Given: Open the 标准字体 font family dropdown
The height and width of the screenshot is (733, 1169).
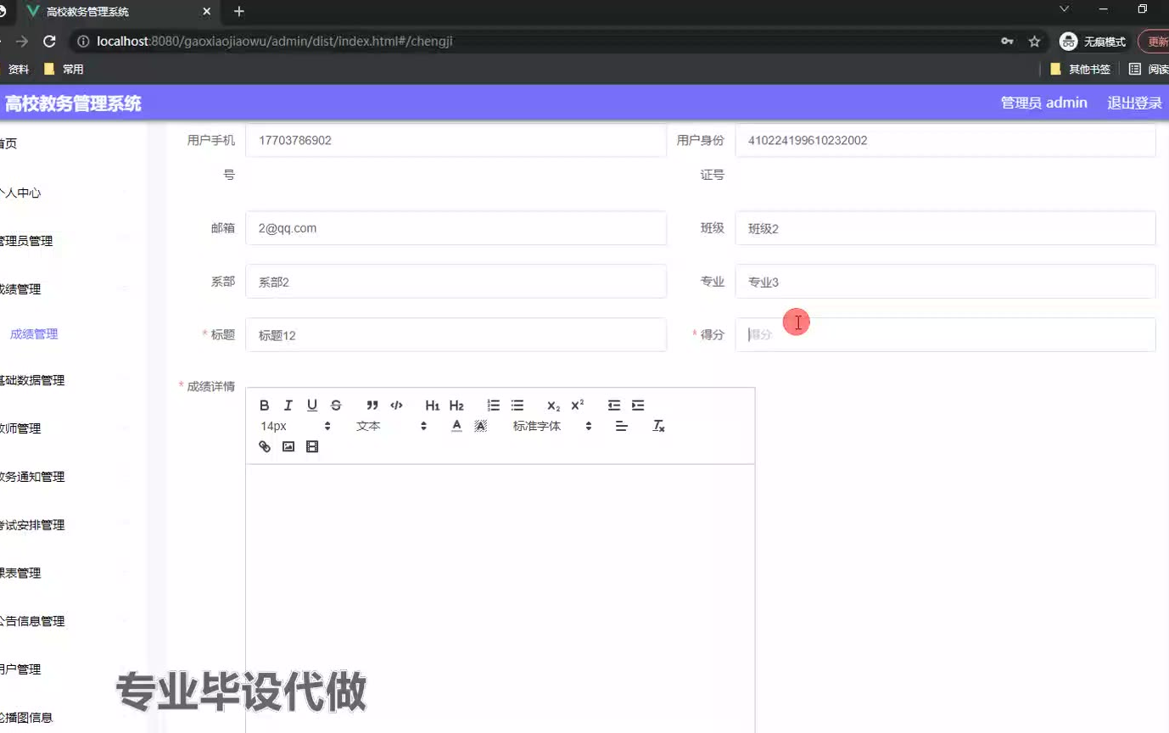Looking at the screenshot, I should coord(551,426).
